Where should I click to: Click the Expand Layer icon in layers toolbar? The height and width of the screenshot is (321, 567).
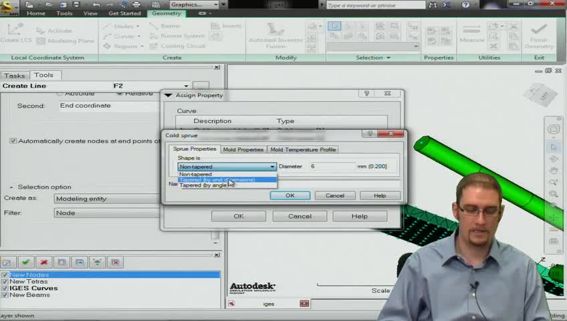(x=97, y=262)
